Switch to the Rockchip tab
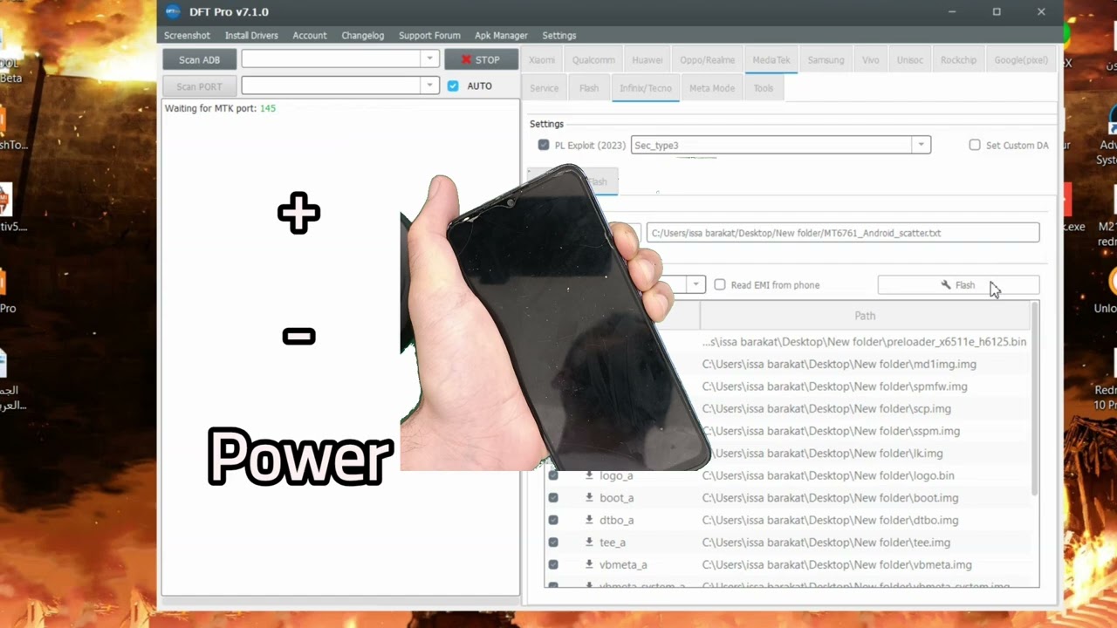The image size is (1117, 628). (958, 60)
